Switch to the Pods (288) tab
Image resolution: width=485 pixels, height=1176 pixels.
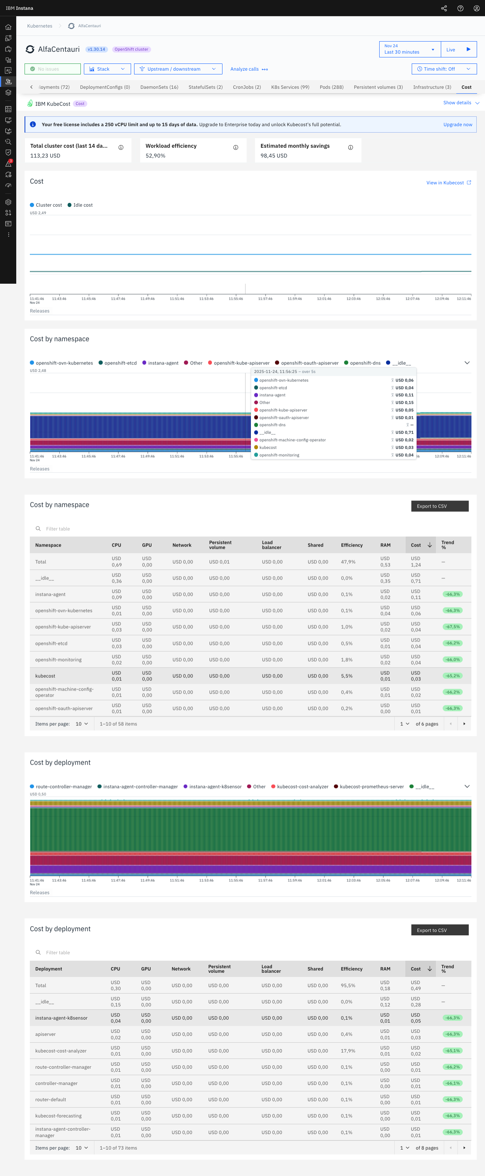point(331,87)
